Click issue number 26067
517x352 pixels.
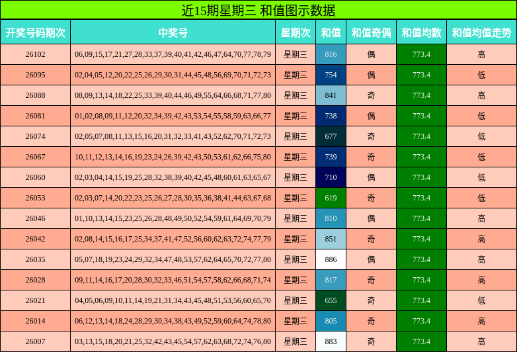[x=35, y=157]
